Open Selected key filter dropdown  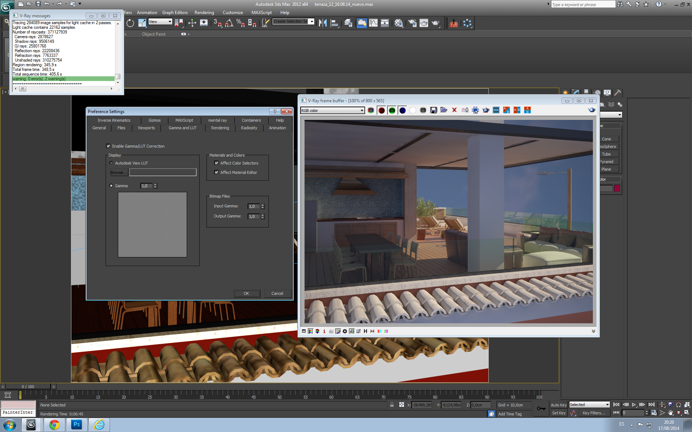click(x=607, y=405)
